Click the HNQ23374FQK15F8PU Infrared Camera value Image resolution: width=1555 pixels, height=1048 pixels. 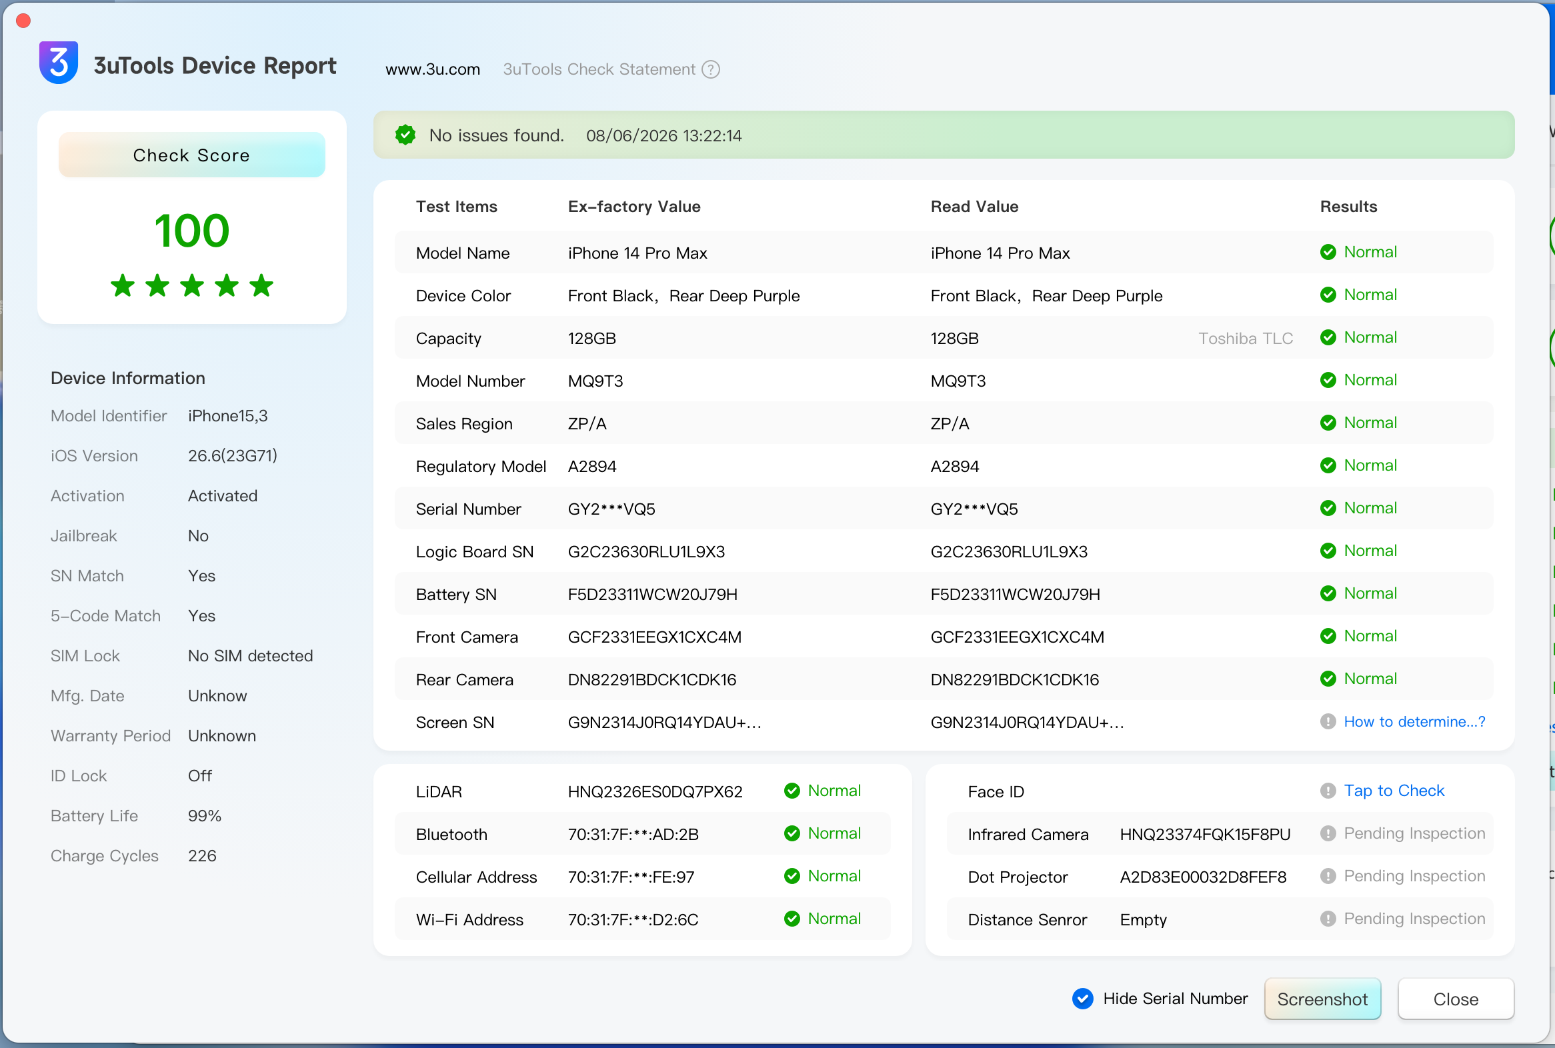click(x=1205, y=835)
